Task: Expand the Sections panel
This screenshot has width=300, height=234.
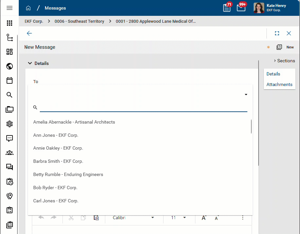Action: [284, 61]
